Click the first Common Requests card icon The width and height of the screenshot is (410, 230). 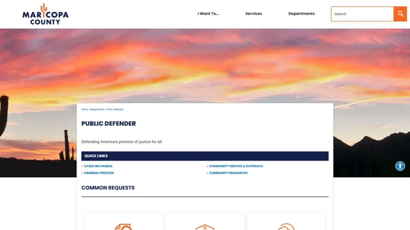[x=123, y=227]
